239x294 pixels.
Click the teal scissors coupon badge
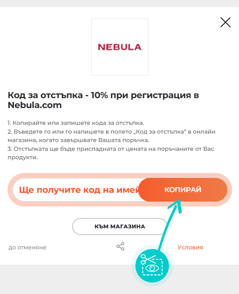point(152,266)
